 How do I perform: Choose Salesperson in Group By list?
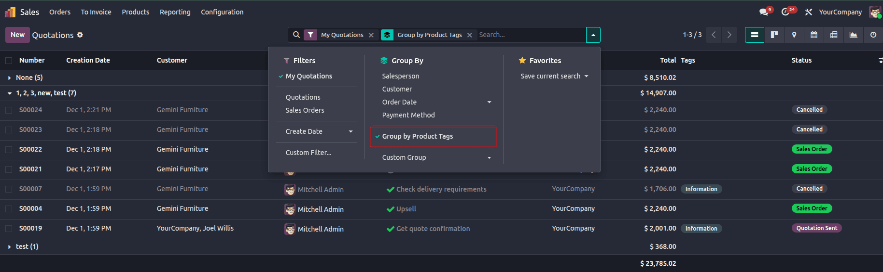pyautogui.click(x=401, y=76)
